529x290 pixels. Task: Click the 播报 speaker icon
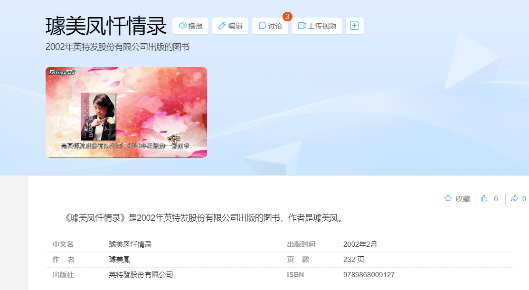pyautogui.click(x=182, y=26)
